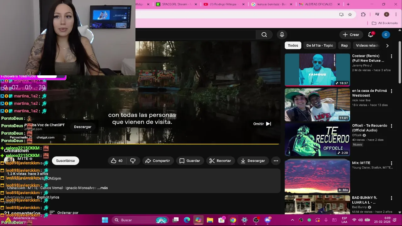Like the video with thumbs up
Screen dimensions: 402x226
tap(117, 161)
